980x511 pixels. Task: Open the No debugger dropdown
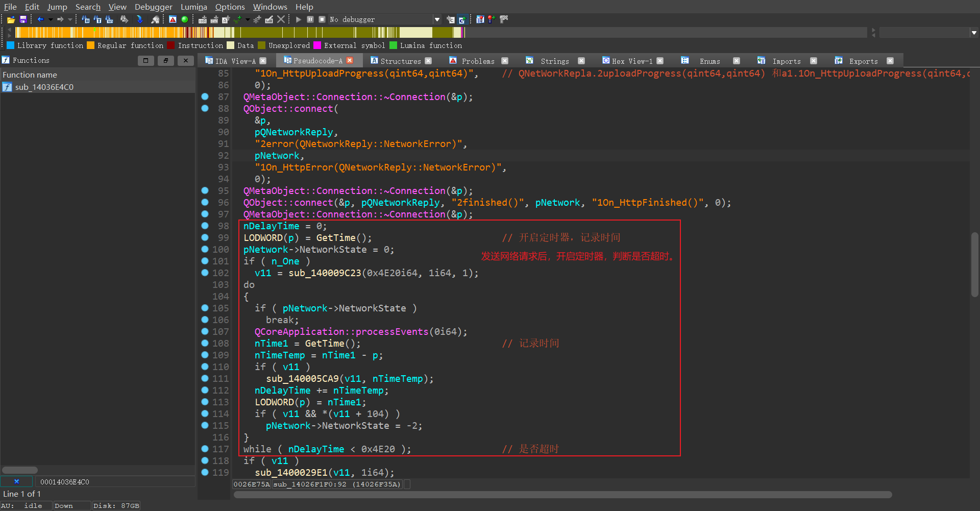point(437,19)
